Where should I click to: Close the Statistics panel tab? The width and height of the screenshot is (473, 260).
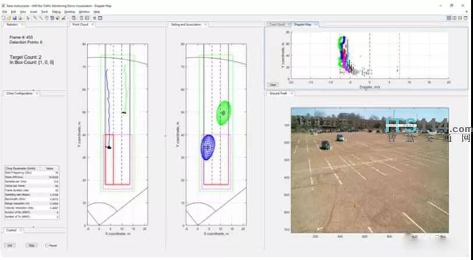coord(22,24)
